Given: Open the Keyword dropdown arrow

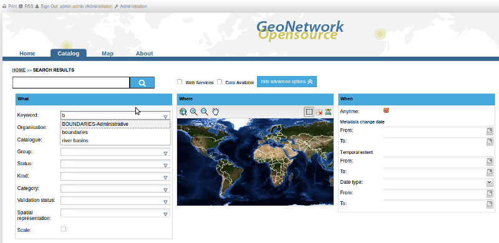Looking at the screenshot, I should point(165,117).
